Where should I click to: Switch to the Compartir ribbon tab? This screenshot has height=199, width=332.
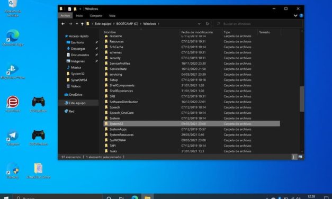[96, 16]
